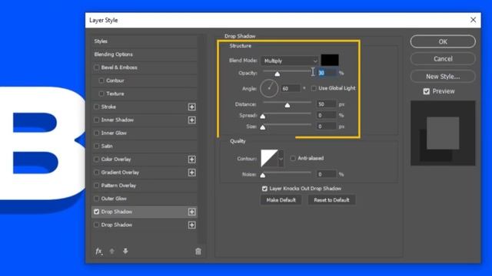Image resolution: width=492 pixels, height=276 pixels.
Task: Select the Pattern Overlay effect label
Action: pos(118,186)
